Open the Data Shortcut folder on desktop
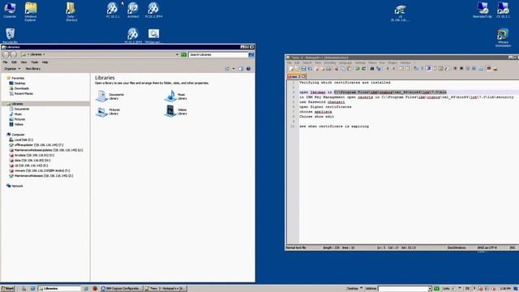This screenshot has height=292, width=519. pos(71,11)
